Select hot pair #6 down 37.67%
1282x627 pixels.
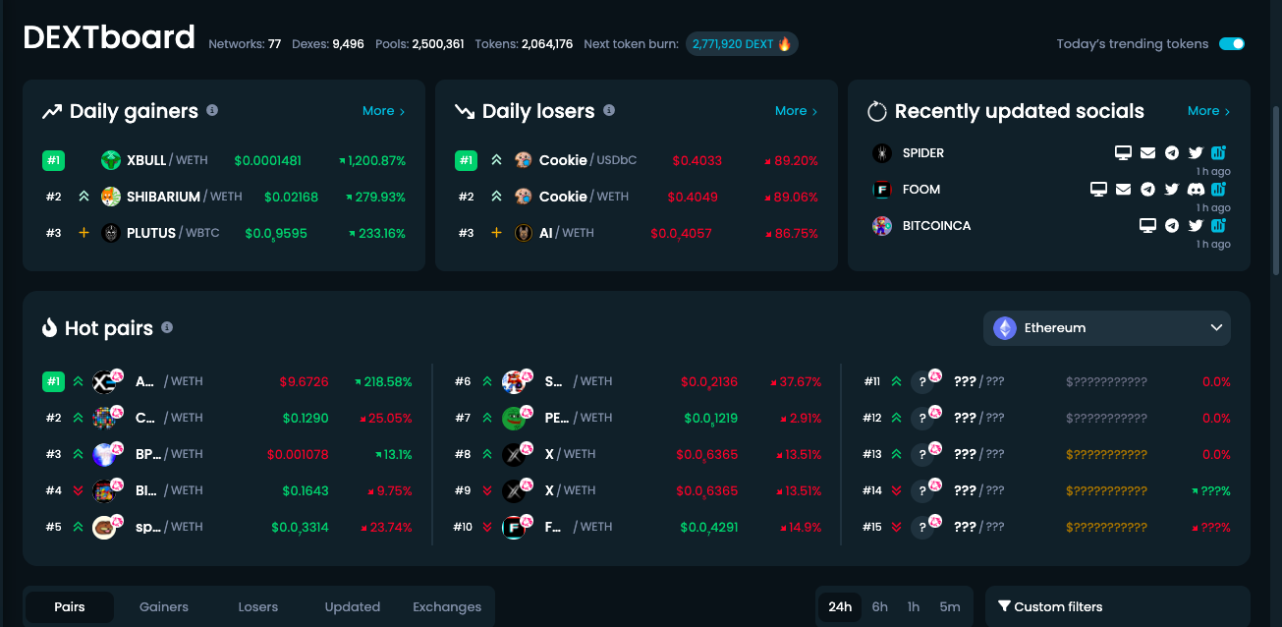coord(637,381)
